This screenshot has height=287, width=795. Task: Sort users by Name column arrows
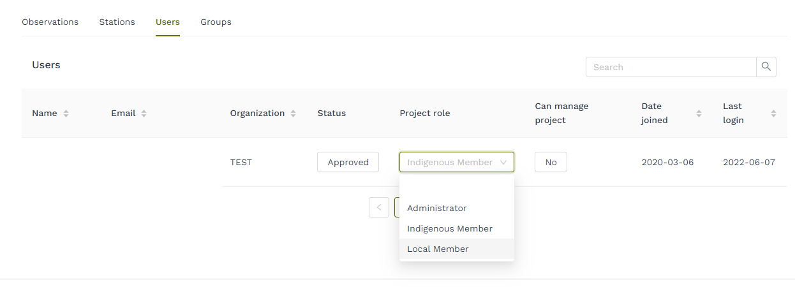click(66, 114)
